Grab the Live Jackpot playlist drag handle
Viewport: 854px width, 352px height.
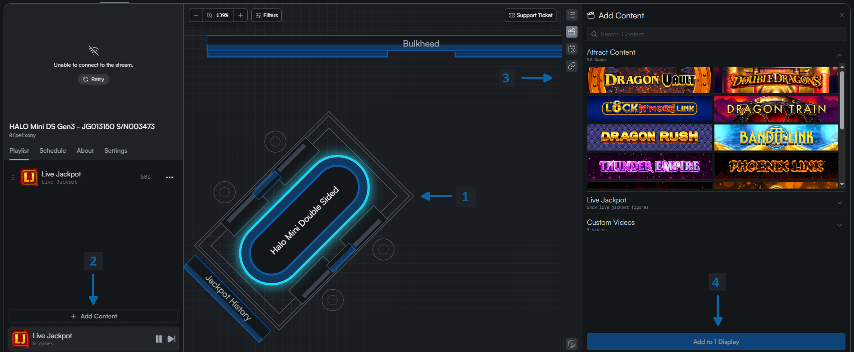pyautogui.click(x=13, y=177)
